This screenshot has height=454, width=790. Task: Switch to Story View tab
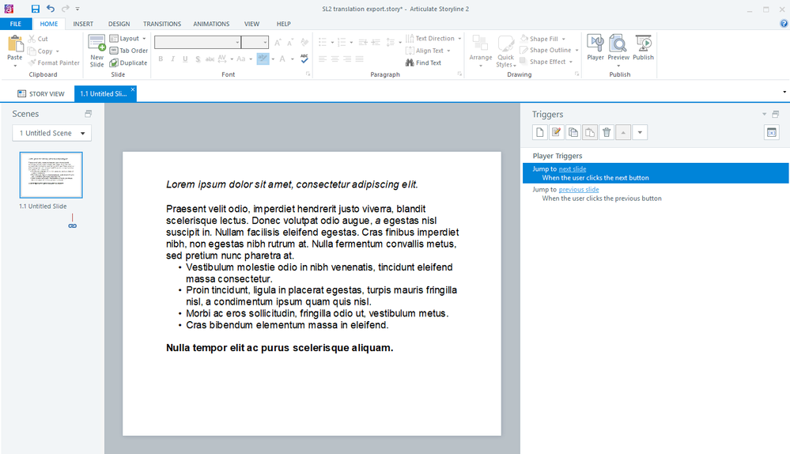click(x=41, y=93)
